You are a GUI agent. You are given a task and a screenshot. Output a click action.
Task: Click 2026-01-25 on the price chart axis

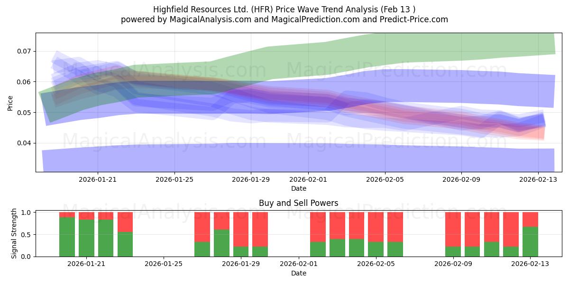[174, 179]
